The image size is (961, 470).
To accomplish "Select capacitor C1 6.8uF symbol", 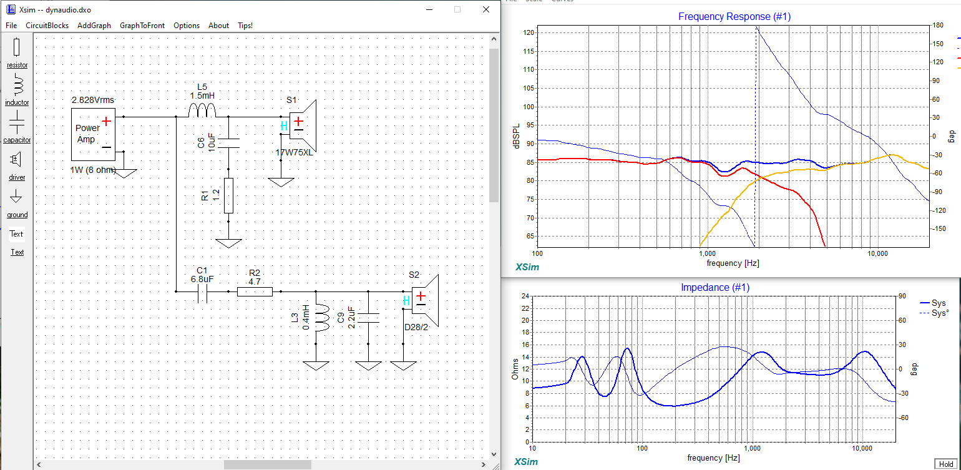I will coord(202,291).
